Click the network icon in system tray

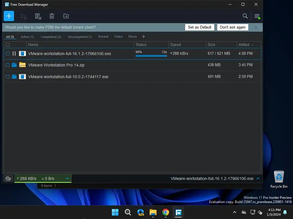[x=253, y=212]
